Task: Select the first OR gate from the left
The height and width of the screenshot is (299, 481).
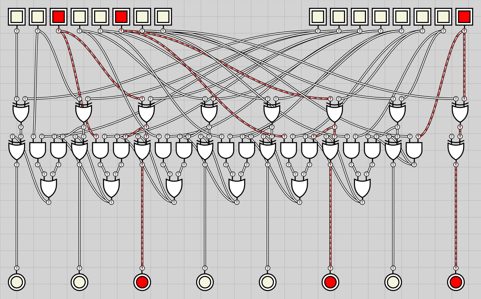Action: (x=49, y=188)
